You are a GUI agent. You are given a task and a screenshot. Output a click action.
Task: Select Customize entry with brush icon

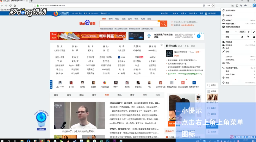(x=238, y=52)
